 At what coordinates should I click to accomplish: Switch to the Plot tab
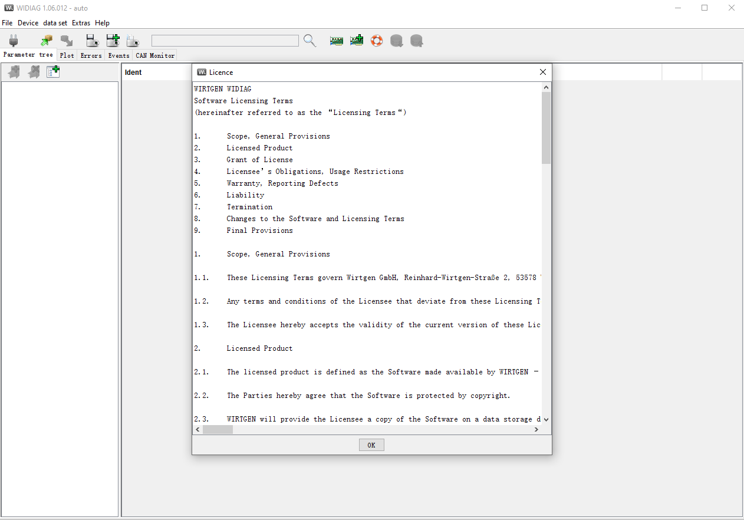pyautogui.click(x=67, y=55)
